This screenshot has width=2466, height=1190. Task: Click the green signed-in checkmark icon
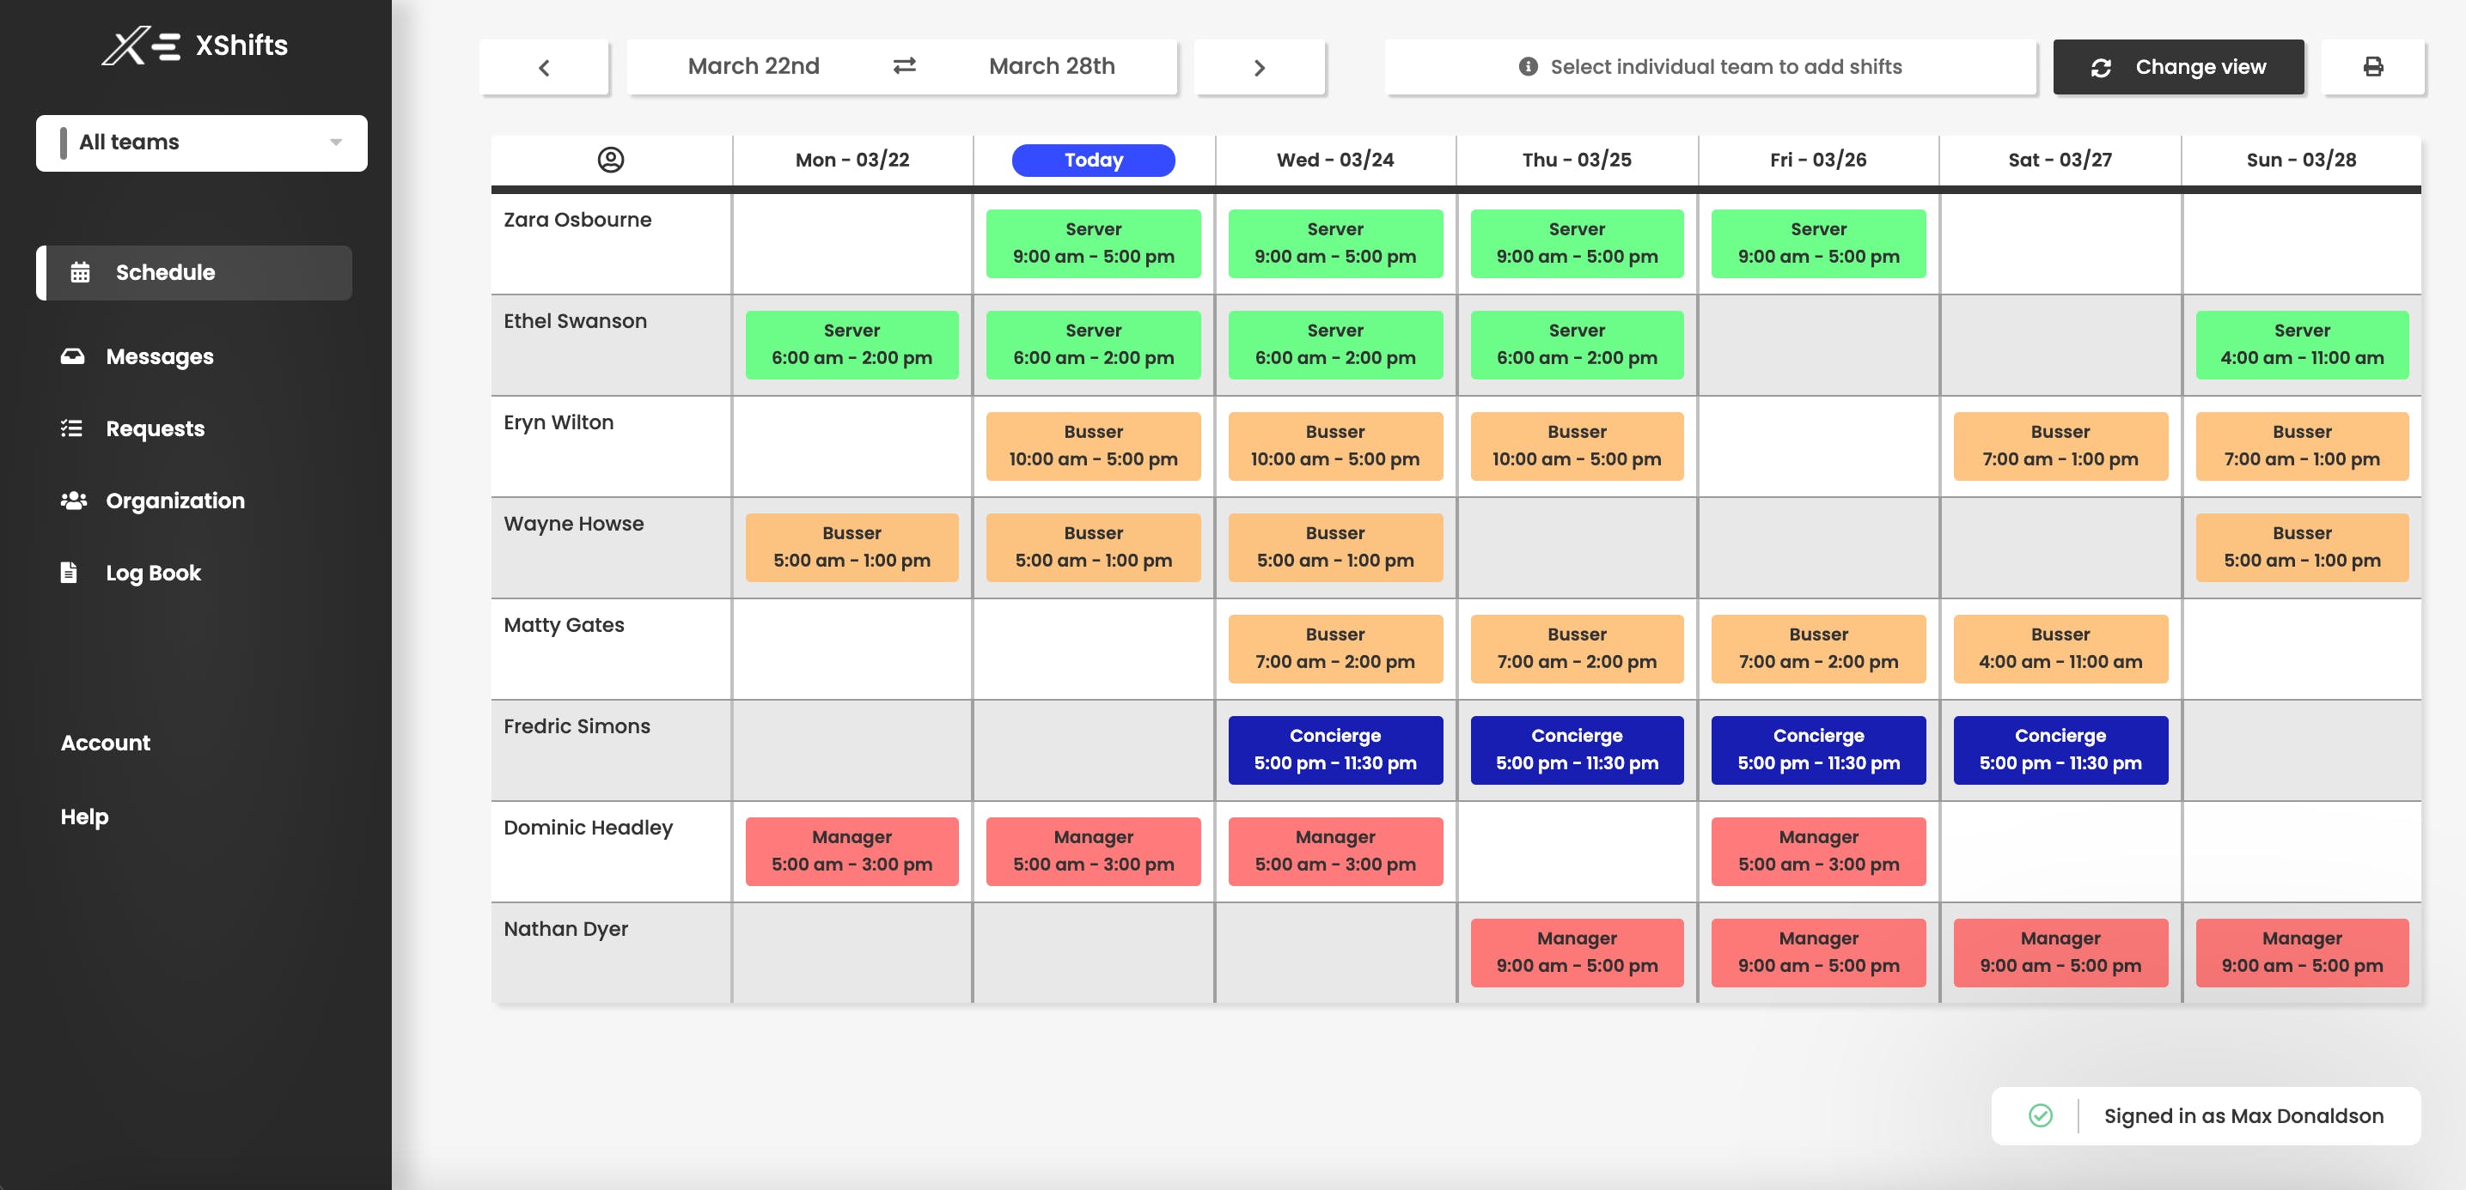(2040, 1115)
